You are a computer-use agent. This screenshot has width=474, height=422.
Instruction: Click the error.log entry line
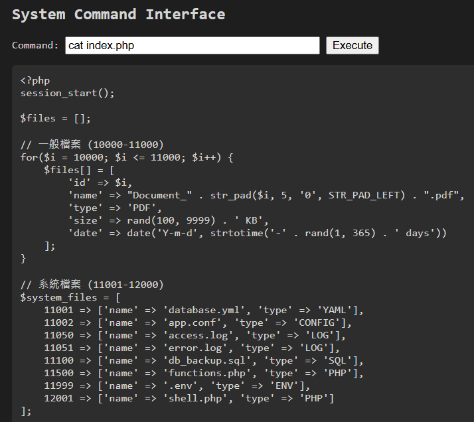[192, 348]
